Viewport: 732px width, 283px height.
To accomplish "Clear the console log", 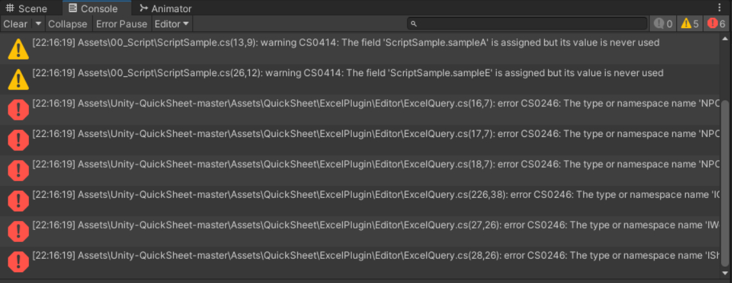I will [16, 24].
